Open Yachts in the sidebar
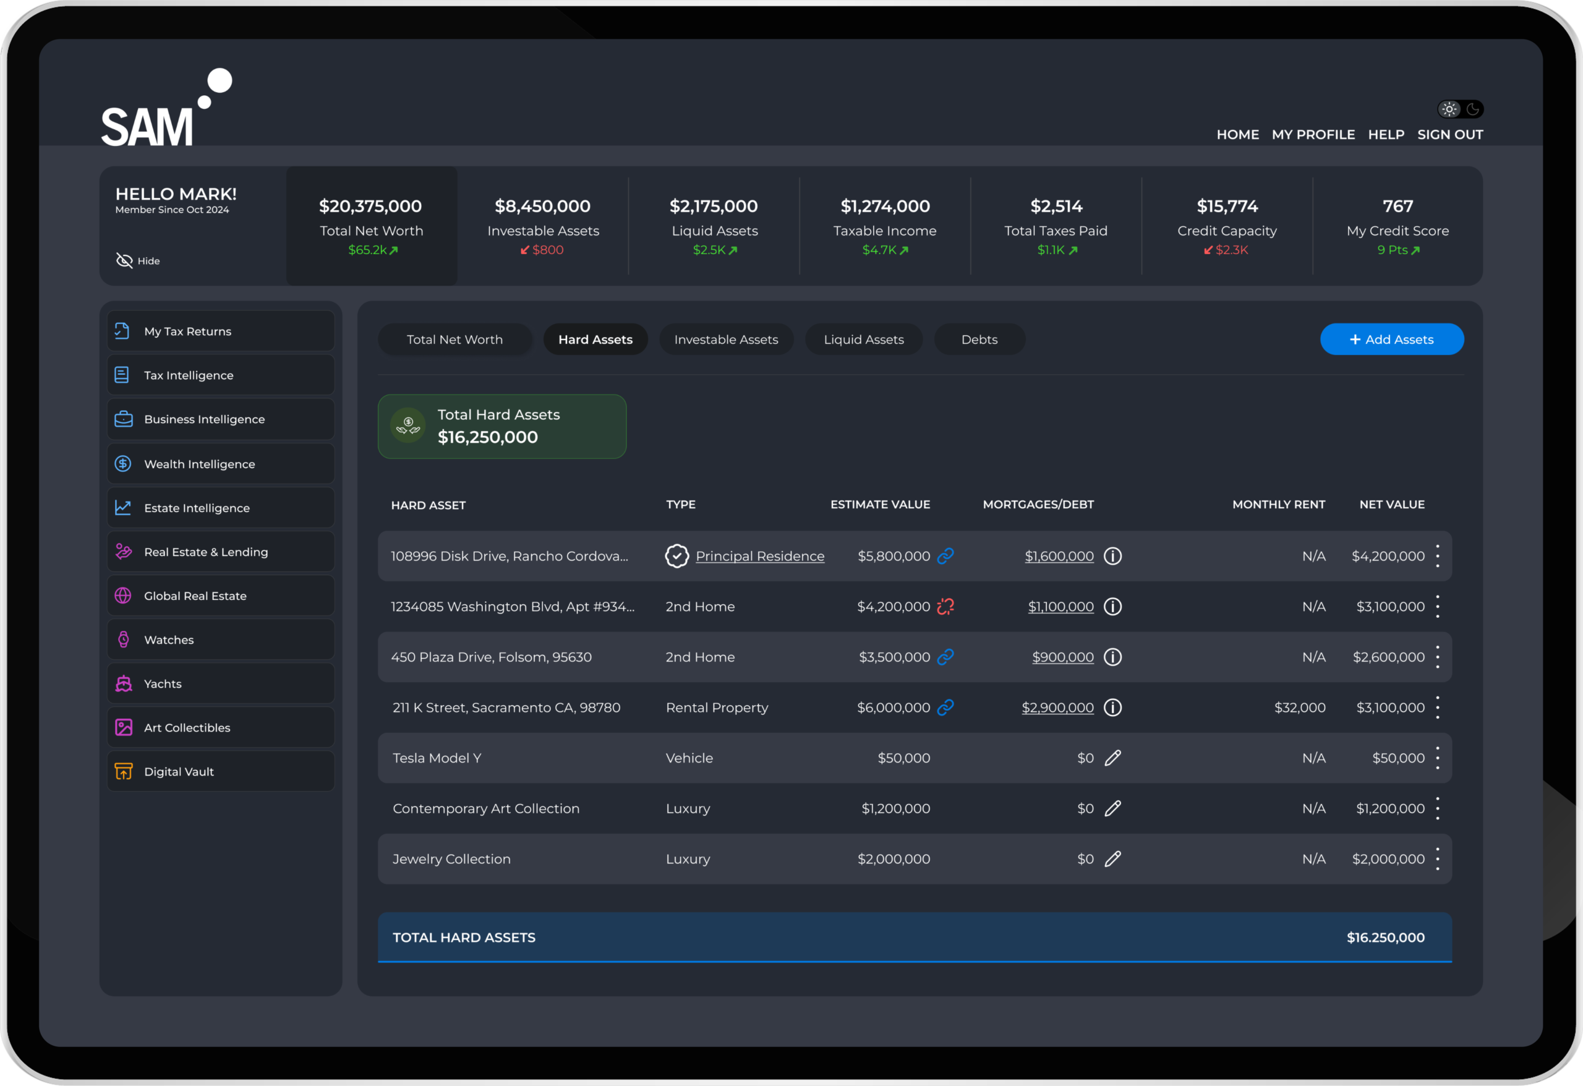The image size is (1583, 1086). coord(221,683)
